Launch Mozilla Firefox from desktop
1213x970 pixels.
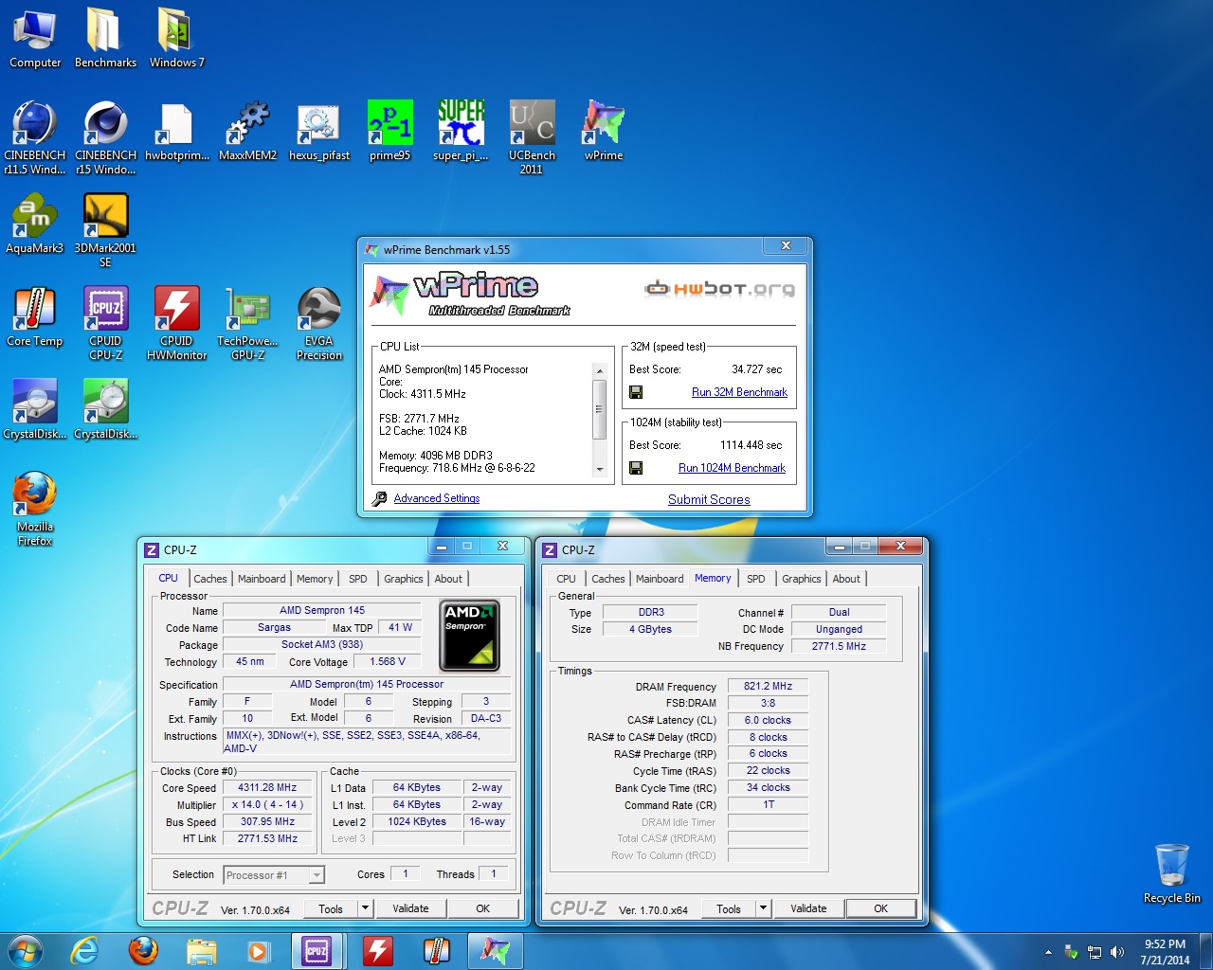tap(35, 509)
